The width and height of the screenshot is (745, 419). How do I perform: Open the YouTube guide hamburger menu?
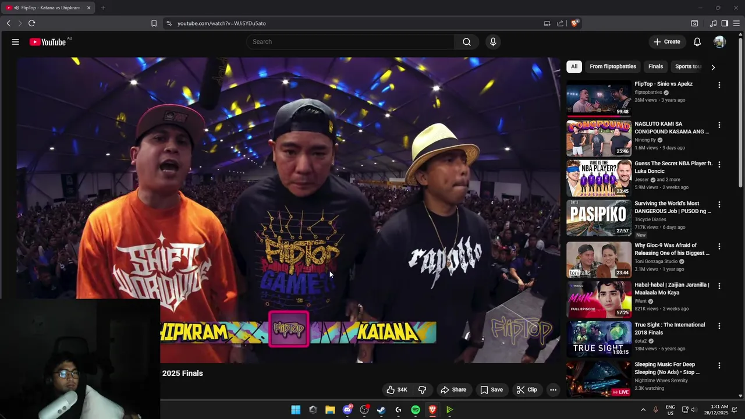point(16,42)
